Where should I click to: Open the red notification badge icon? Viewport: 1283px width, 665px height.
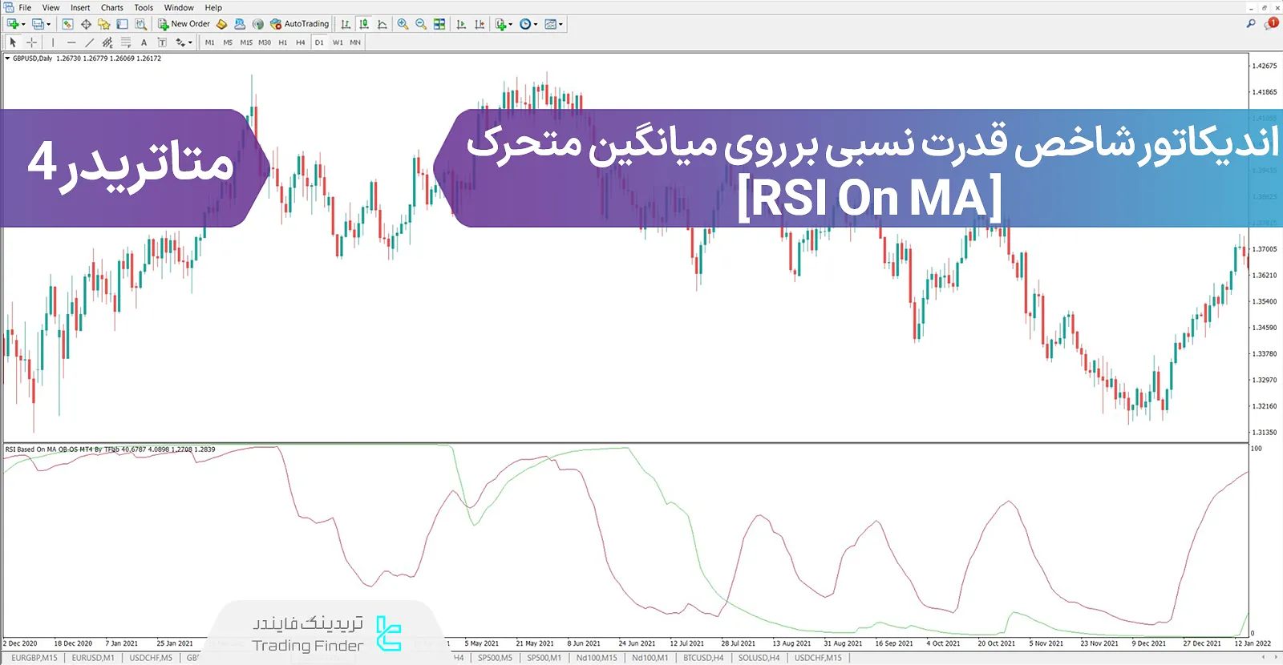(x=1271, y=24)
